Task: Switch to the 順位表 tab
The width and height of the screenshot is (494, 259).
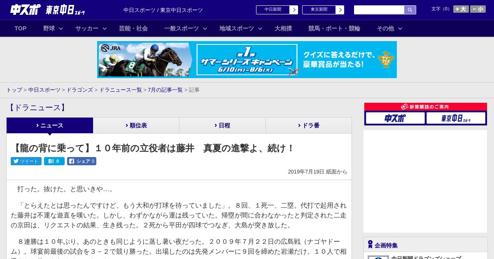Action: pos(136,125)
